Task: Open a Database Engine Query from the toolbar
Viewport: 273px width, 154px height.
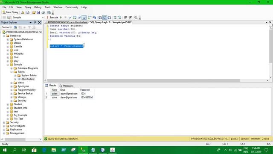Action: click(23, 12)
